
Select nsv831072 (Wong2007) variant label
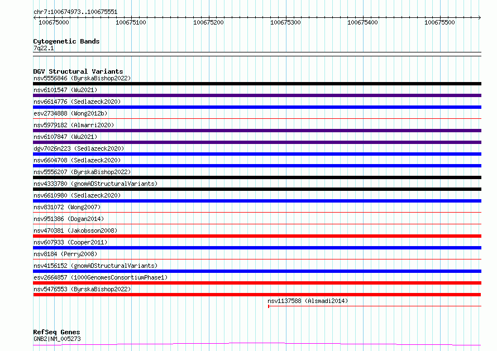pyautogui.click(x=67, y=207)
